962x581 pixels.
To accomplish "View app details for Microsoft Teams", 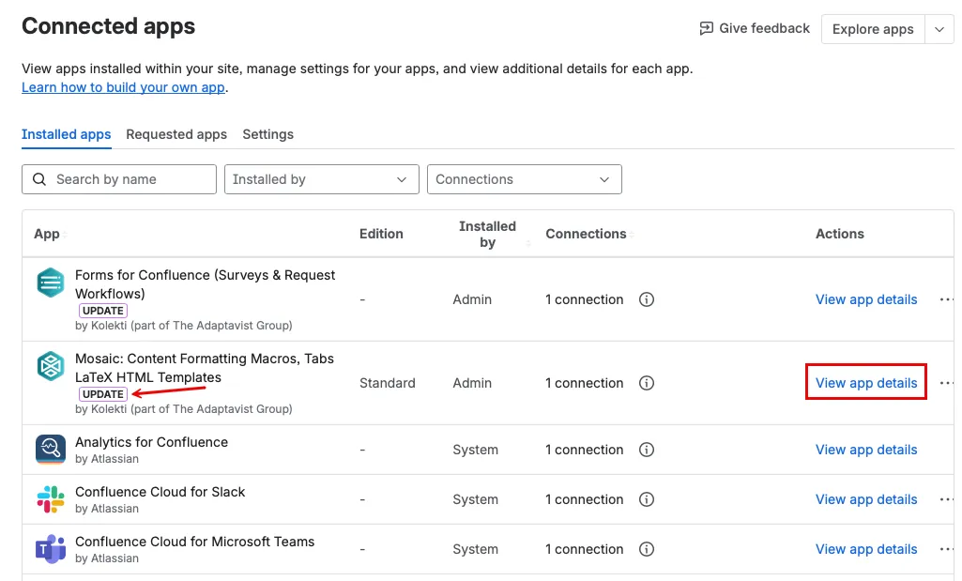I will point(866,549).
